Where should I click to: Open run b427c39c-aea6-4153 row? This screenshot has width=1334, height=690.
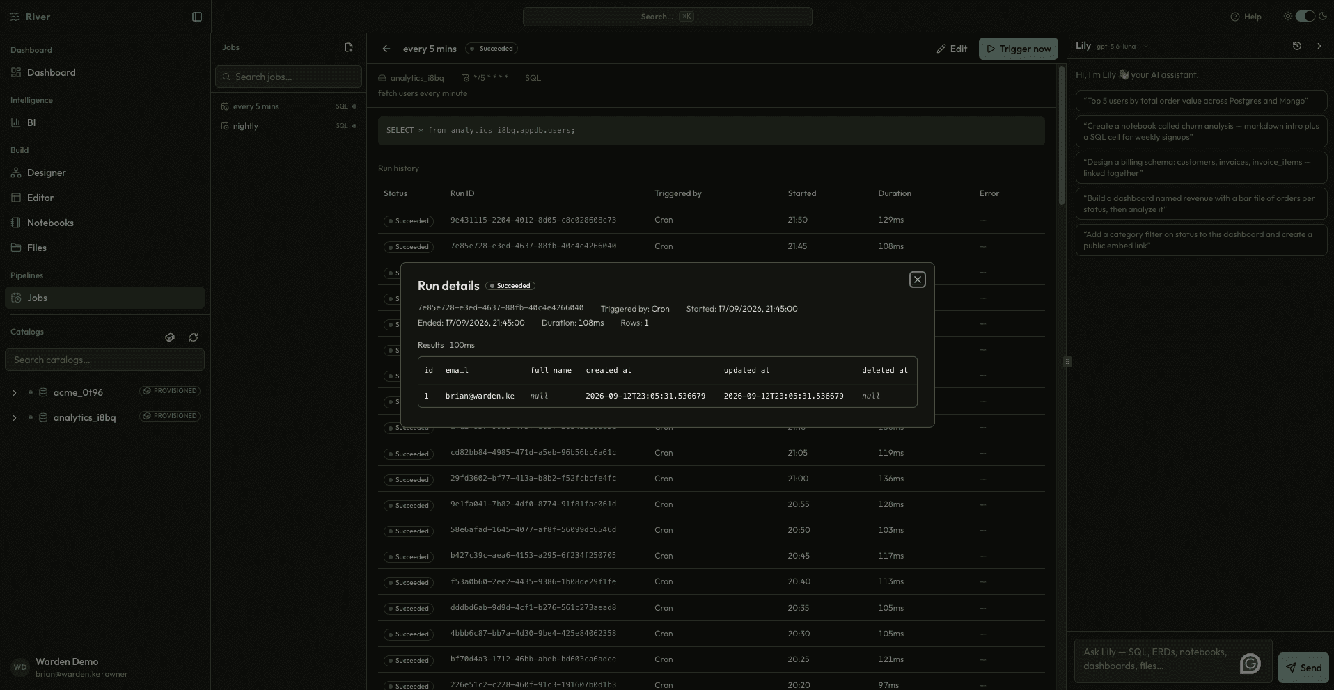click(711, 556)
